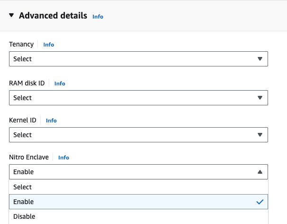Close the Nitro Enclave dropdown field
Image resolution: width=287 pixels, height=224 pixels.
point(133,172)
